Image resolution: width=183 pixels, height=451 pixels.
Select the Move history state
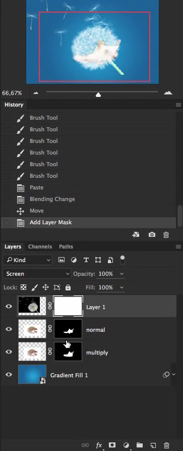[x=88, y=211]
